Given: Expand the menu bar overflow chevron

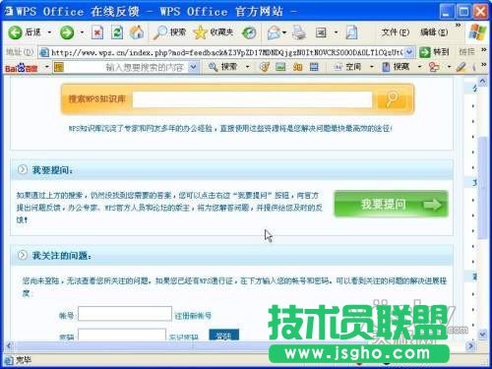Looking at the screenshot, I should pos(459,26).
